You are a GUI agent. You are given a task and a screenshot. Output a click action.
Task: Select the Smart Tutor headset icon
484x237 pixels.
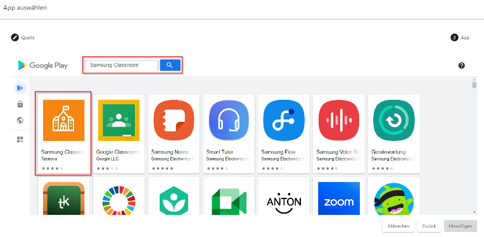pyautogui.click(x=229, y=120)
